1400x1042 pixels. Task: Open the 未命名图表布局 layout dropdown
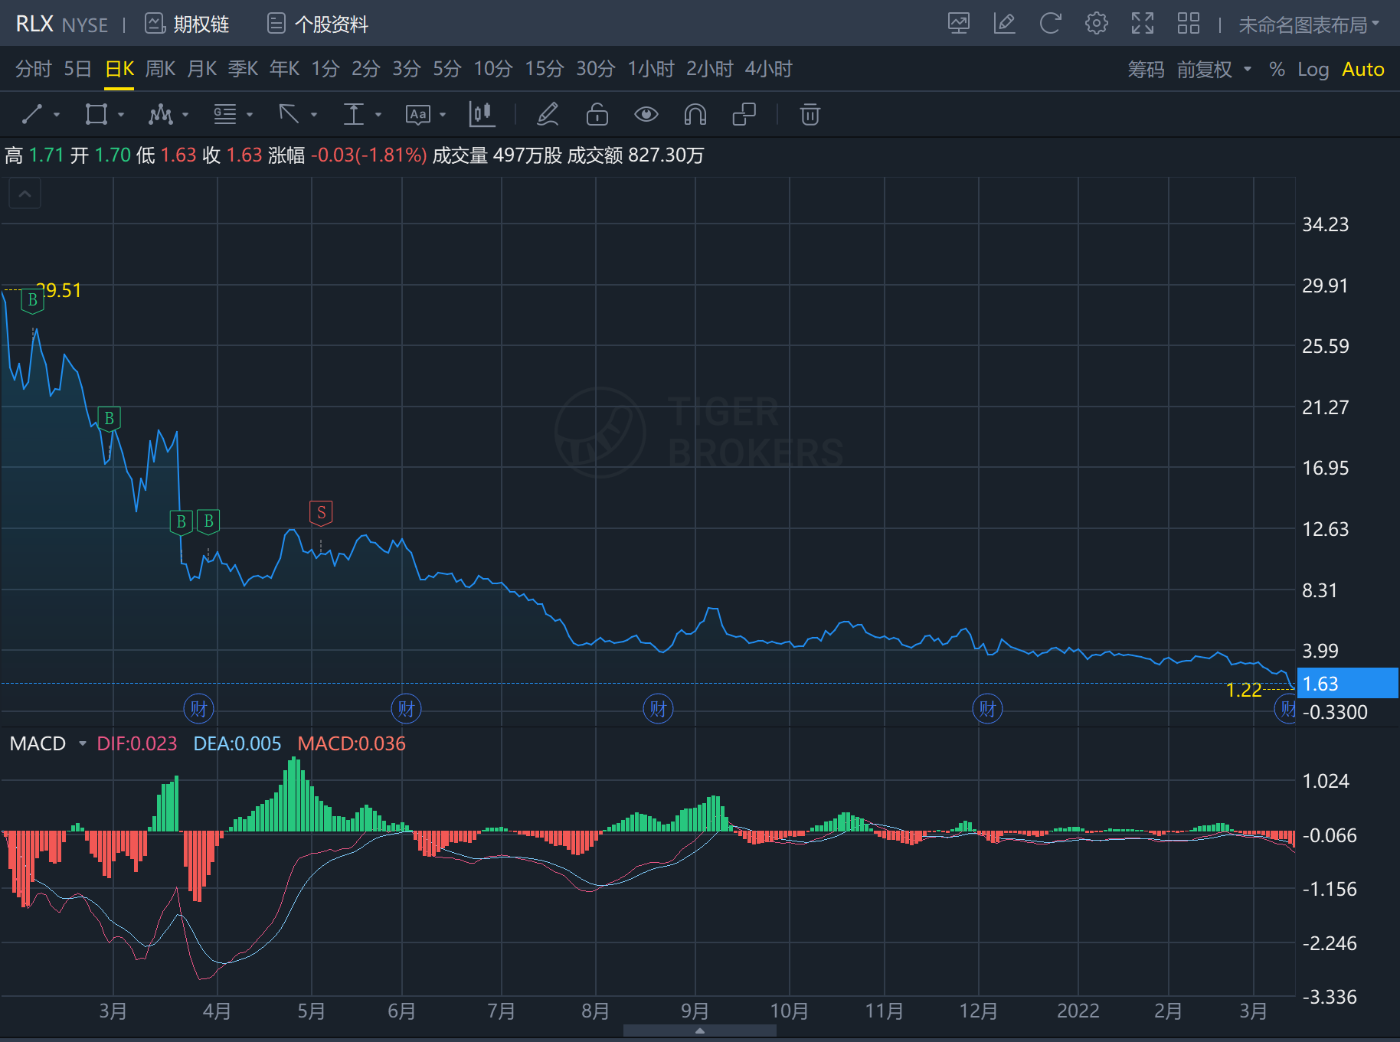pyautogui.click(x=1308, y=25)
